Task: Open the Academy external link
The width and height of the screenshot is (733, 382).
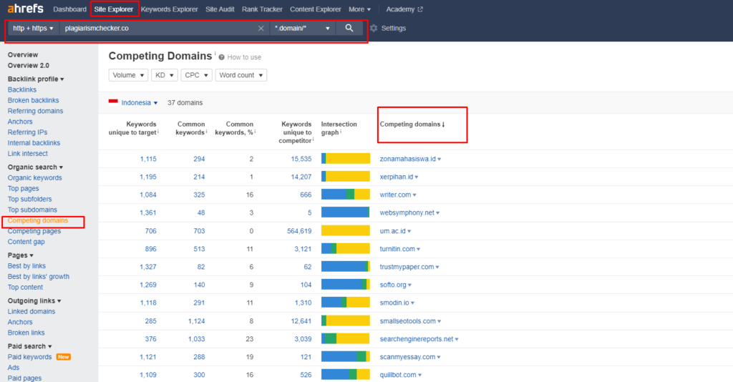Action: pyautogui.click(x=404, y=9)
